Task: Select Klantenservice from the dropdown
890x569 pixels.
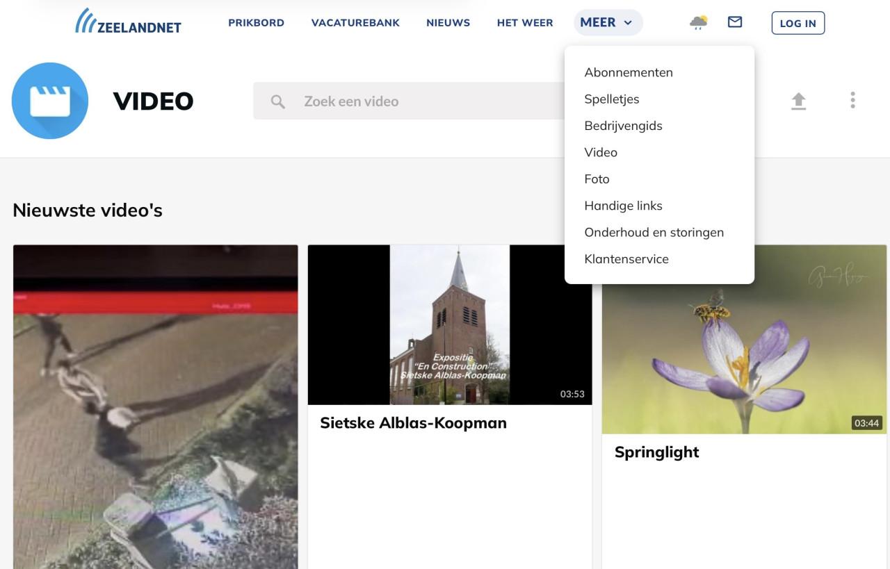Action: tap(626, 259)
